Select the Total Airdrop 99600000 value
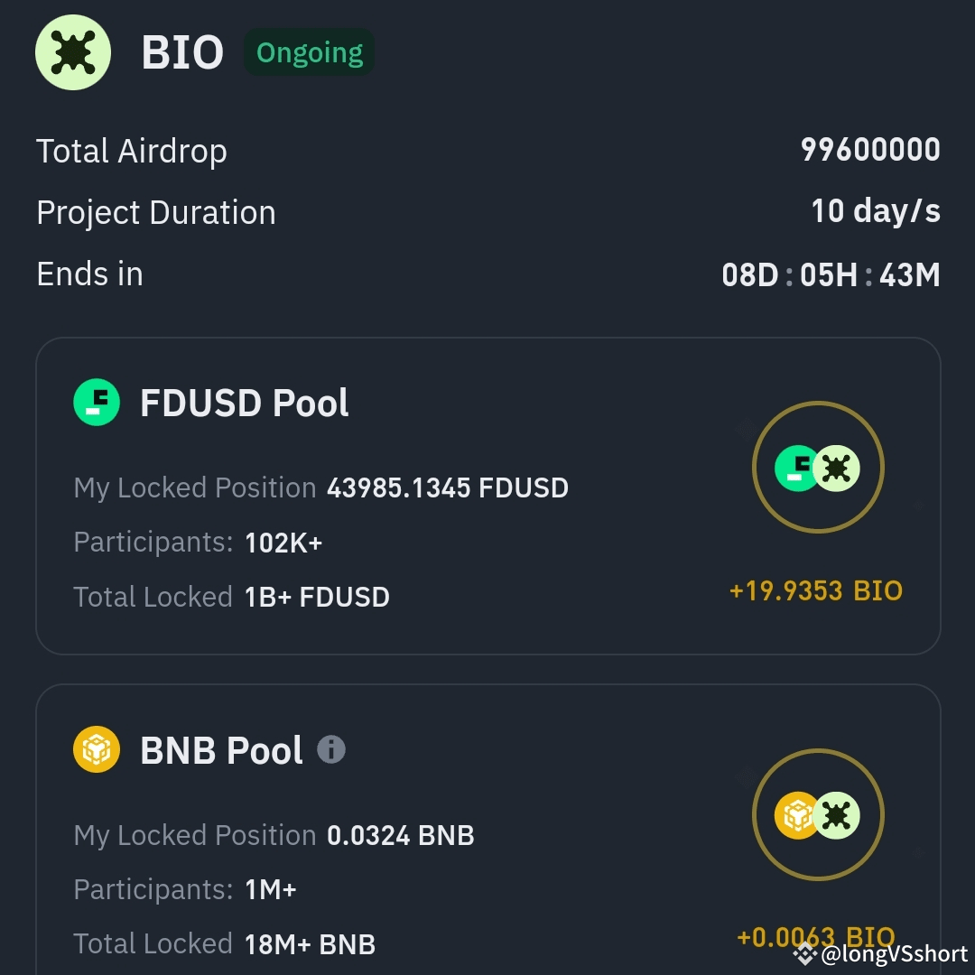Image resolution: width=975 pixels, height=975 pixels. pos(871,149)
